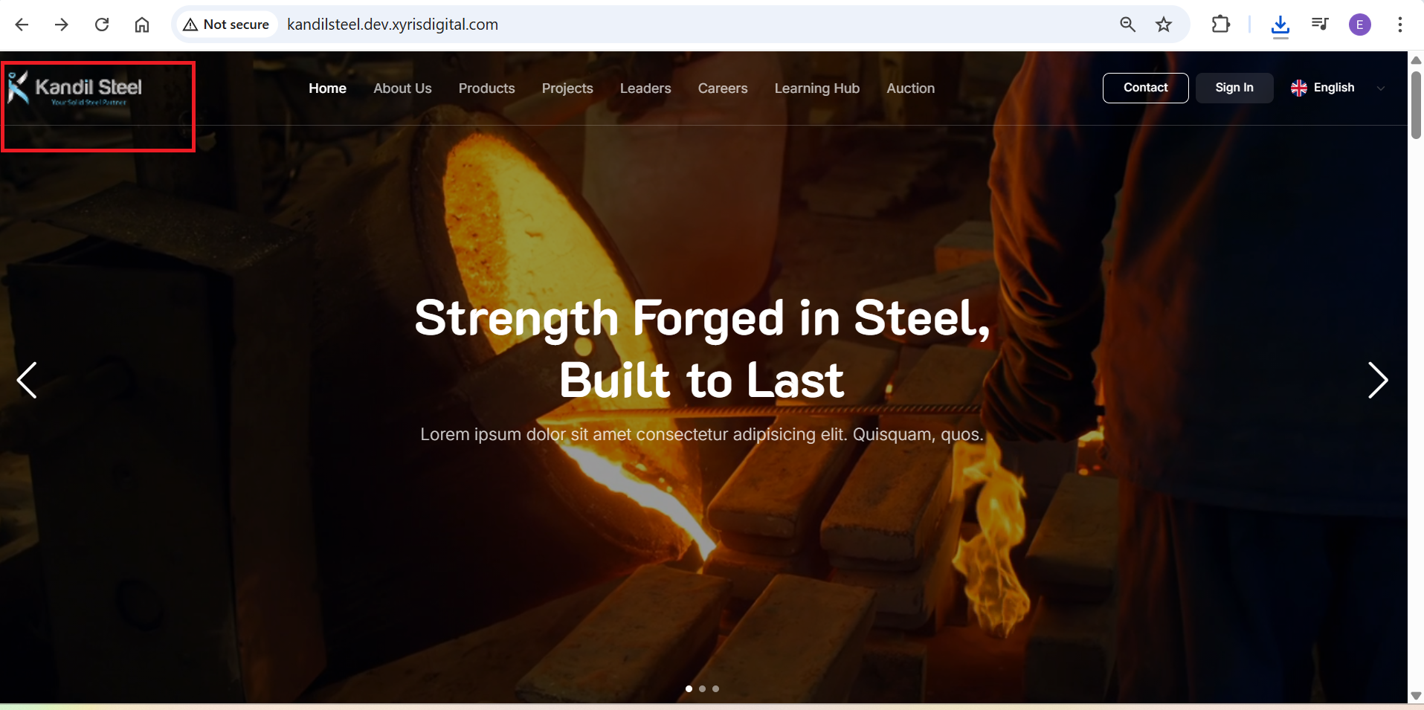
Task: Expand the English language dropdown
Action: (1338, 88)
